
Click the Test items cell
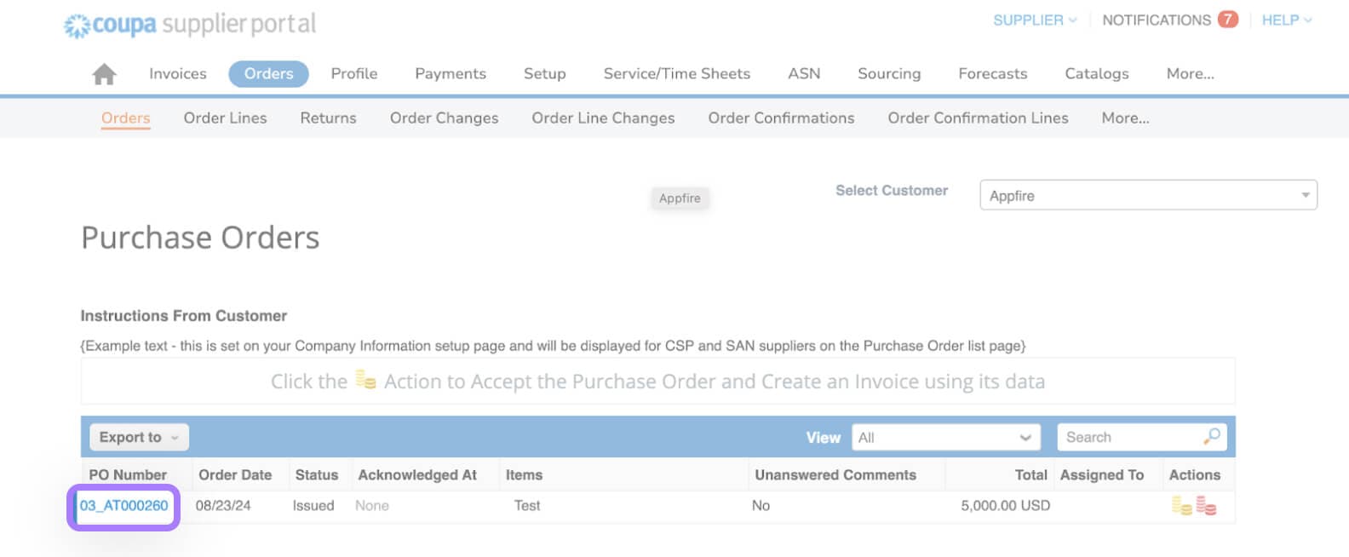tap(527, 506)
